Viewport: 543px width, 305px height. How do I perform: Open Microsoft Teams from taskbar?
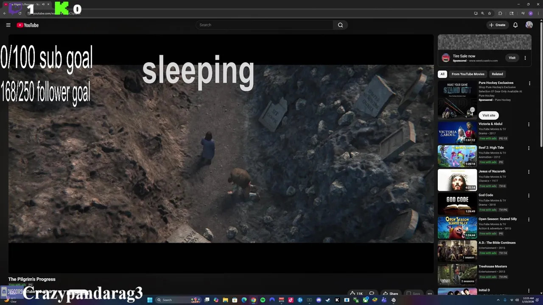point(384,300)
